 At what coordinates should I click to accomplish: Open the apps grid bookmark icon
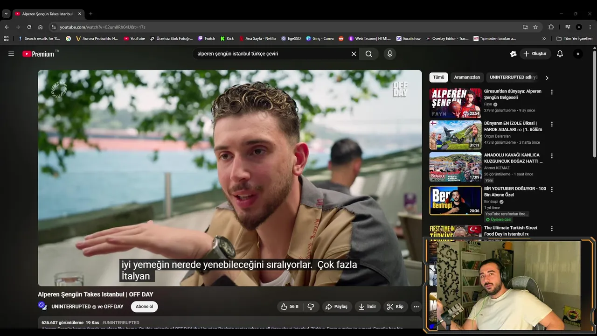tap(6, 39)
